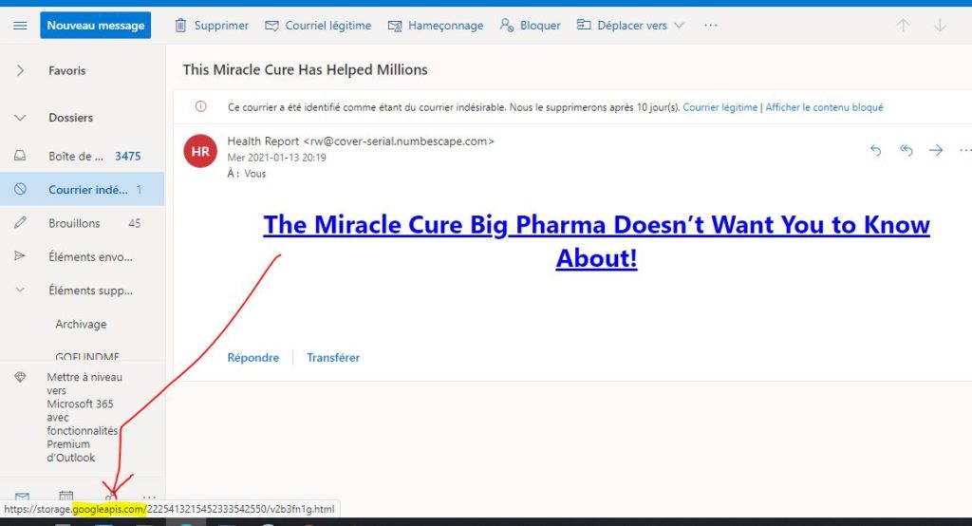Screen dimensions: 972x526
Task: Go to previous message with up arrow
Action: click(903, 26)
